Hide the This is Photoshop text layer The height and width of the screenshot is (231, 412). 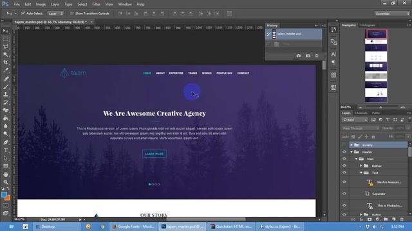pos(344,205)
